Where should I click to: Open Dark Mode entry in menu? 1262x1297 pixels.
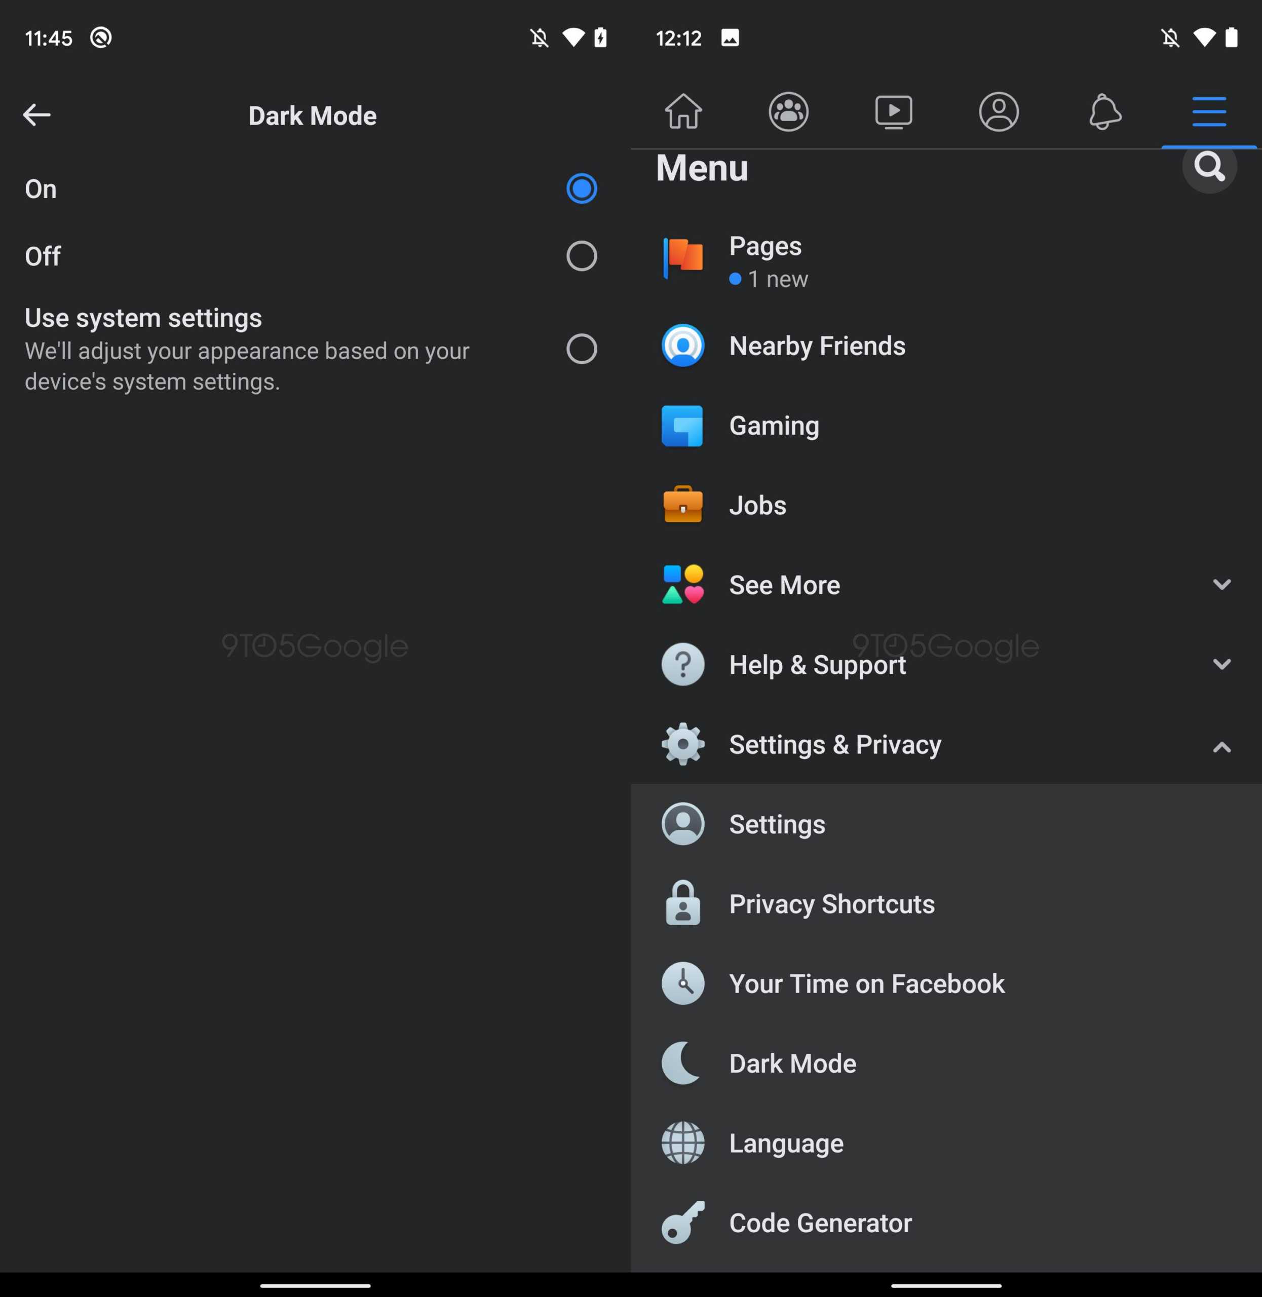pyautogui.click(x=946, y=1063)
